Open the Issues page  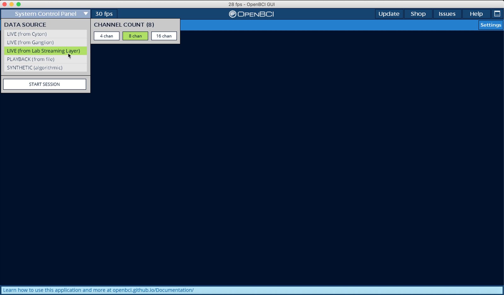coord(447,14)
